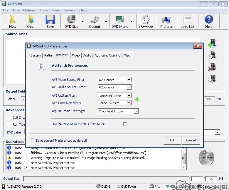Image resolution: width=229 pixels, height=190 pixels.
Task: Toggle the +Settings gear icon
Action: (x=146, y=20)
